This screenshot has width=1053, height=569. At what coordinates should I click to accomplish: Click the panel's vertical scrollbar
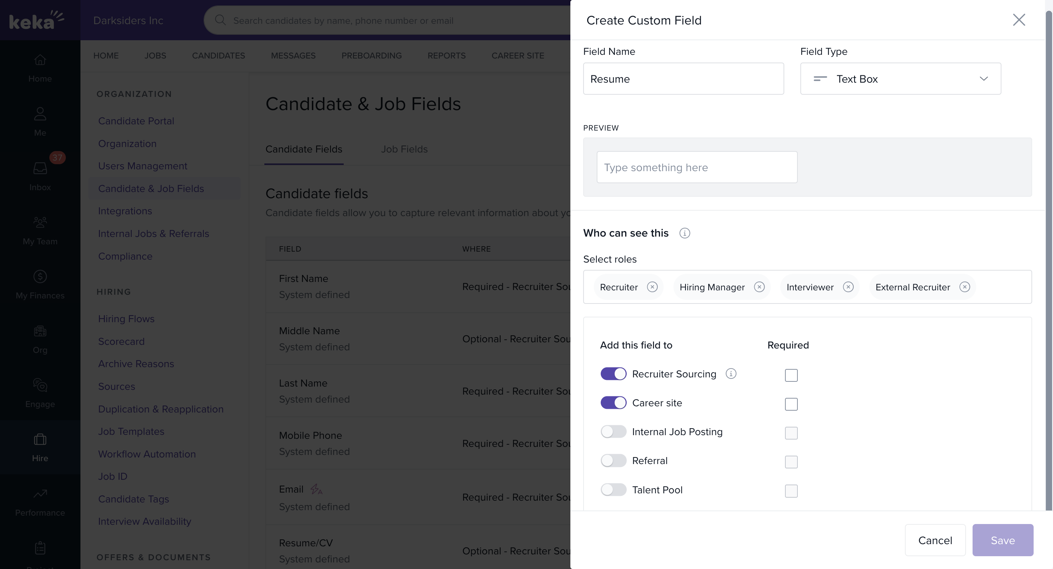(x=1049, y=261)
